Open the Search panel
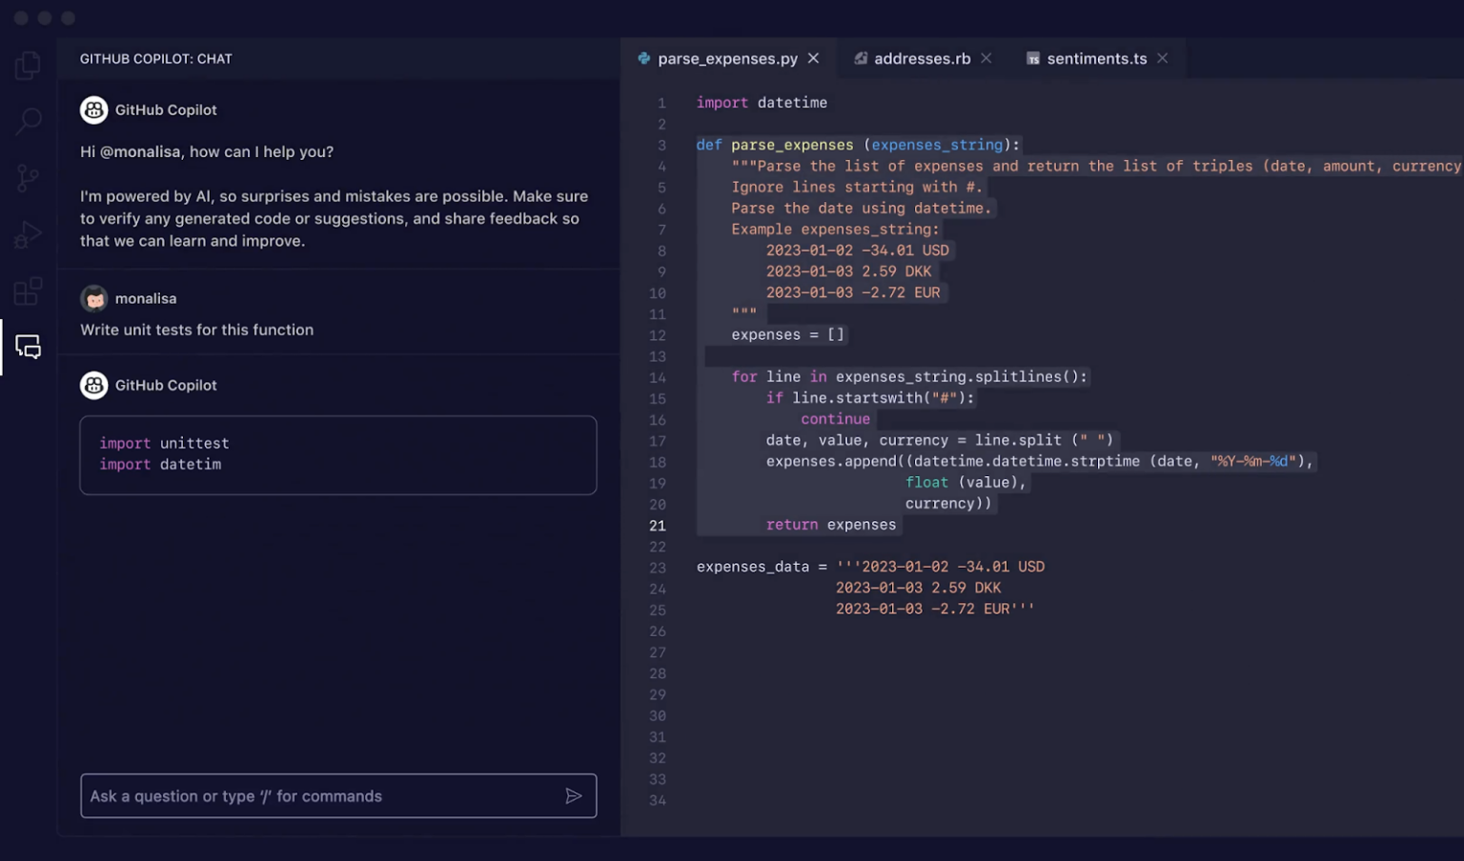 pyautogui.click(x=28, y=121)
